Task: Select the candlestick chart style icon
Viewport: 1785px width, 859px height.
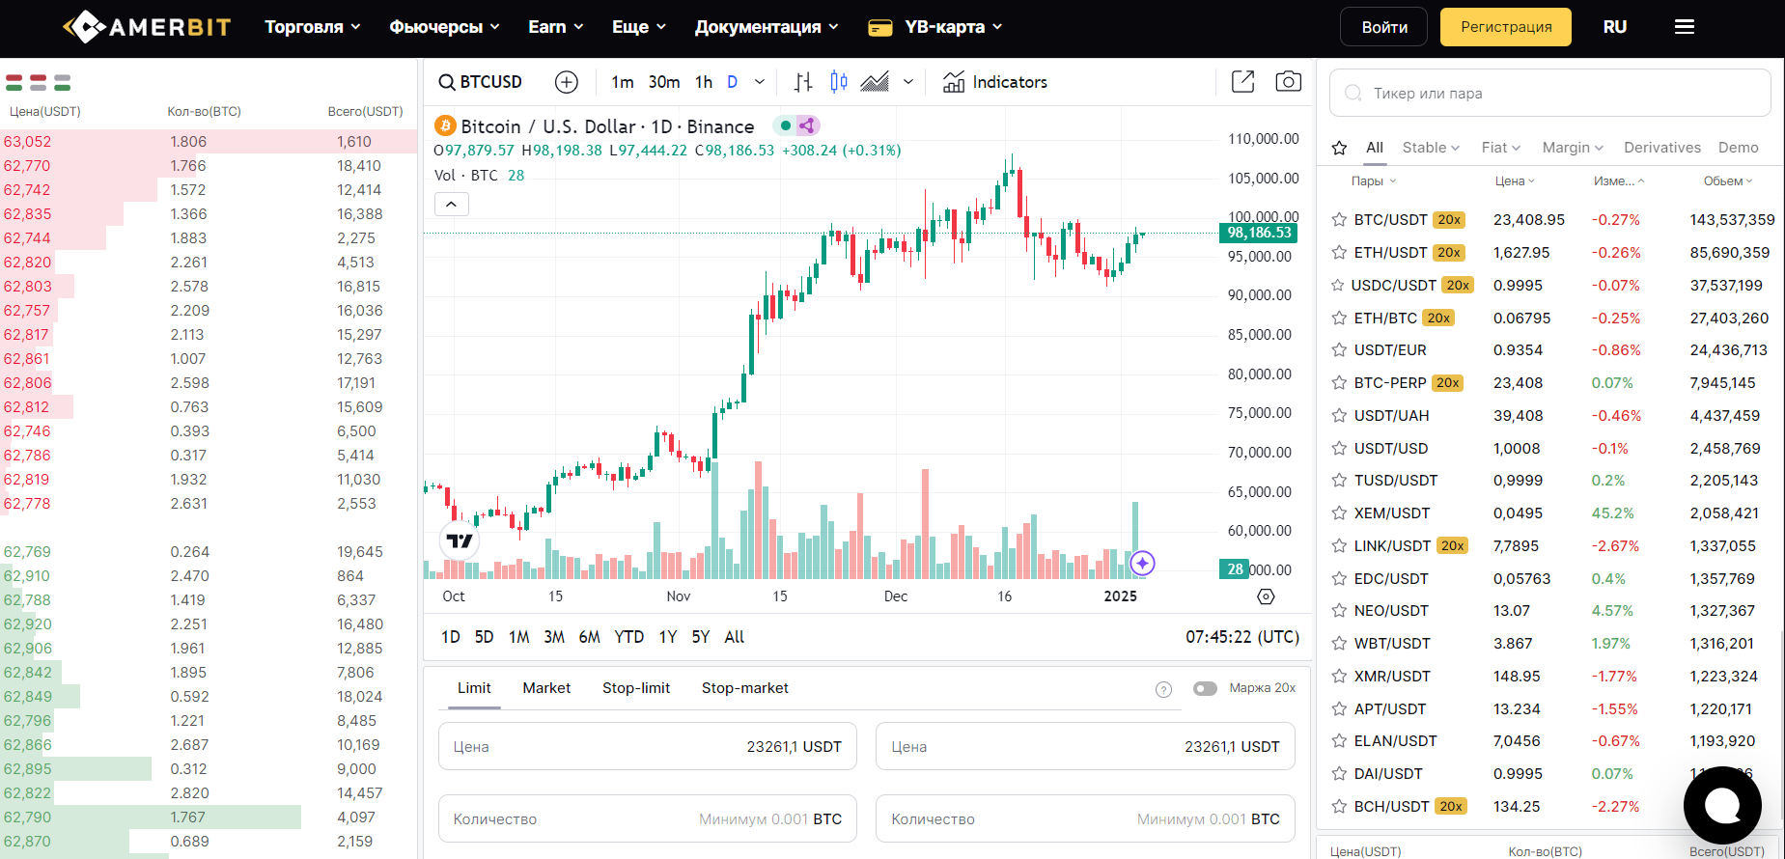Action: [x=839, y=82]
